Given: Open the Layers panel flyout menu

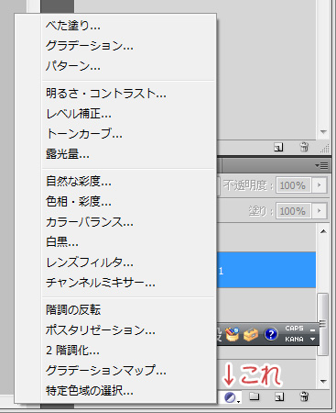Looking at the screenshot, I should [321, 166].
